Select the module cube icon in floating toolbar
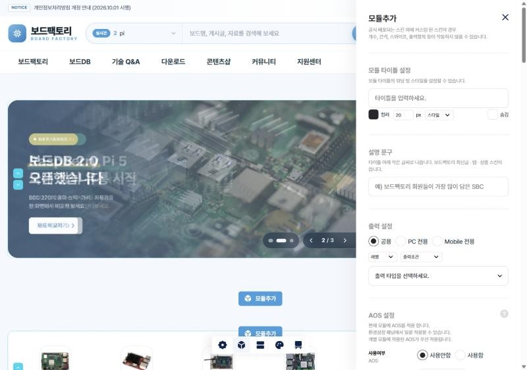 (x=241, y=345)
